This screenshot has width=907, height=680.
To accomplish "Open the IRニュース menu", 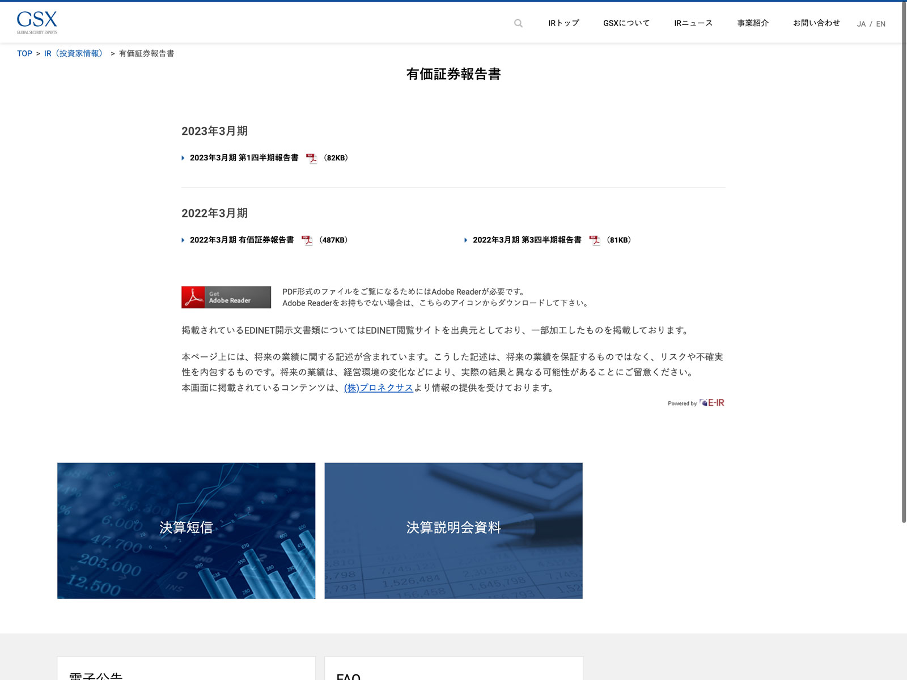I will 693,23.
